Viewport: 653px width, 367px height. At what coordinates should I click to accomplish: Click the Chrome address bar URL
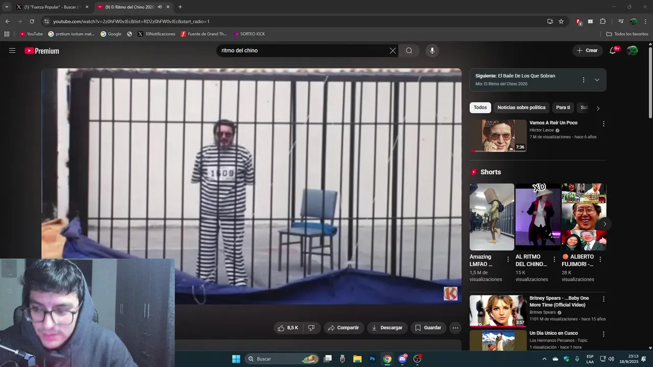pyautogui.click(x=131, y=21)
